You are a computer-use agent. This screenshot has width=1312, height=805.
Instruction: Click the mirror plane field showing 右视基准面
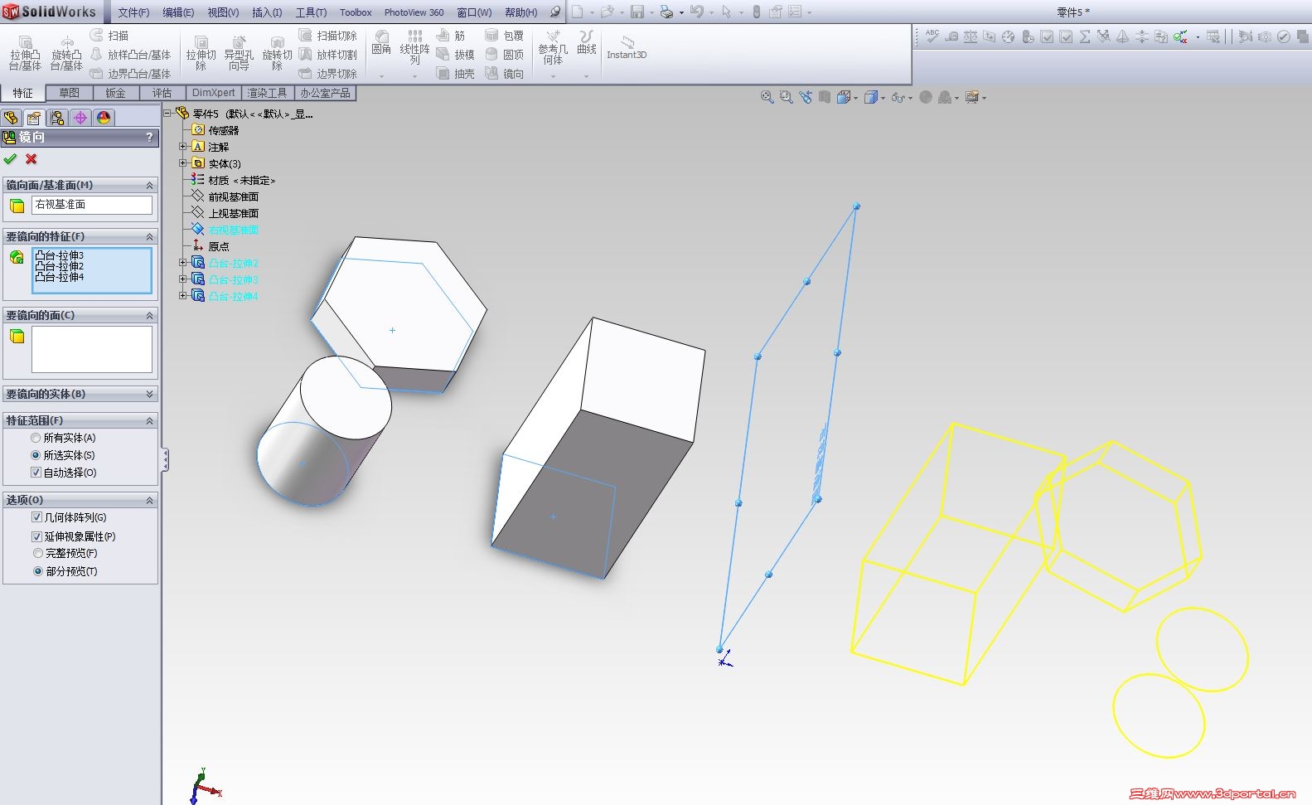point(92,205)
